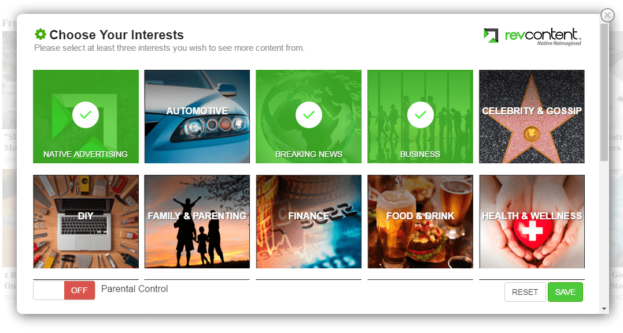Click the Save button
This screenshot has height=333, width=623.
point(565,292)
